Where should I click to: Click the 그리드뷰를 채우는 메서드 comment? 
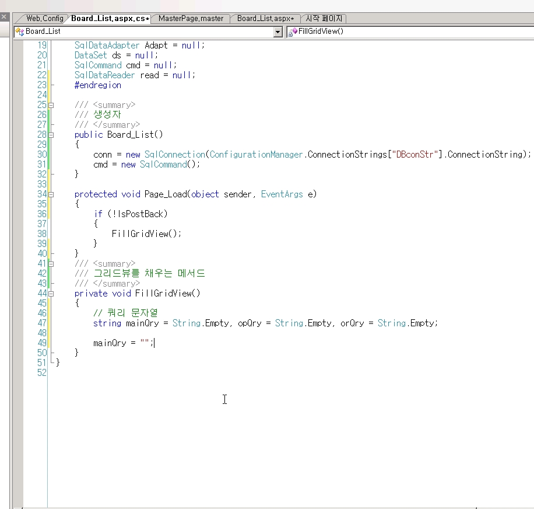click(x=149, y=273)
